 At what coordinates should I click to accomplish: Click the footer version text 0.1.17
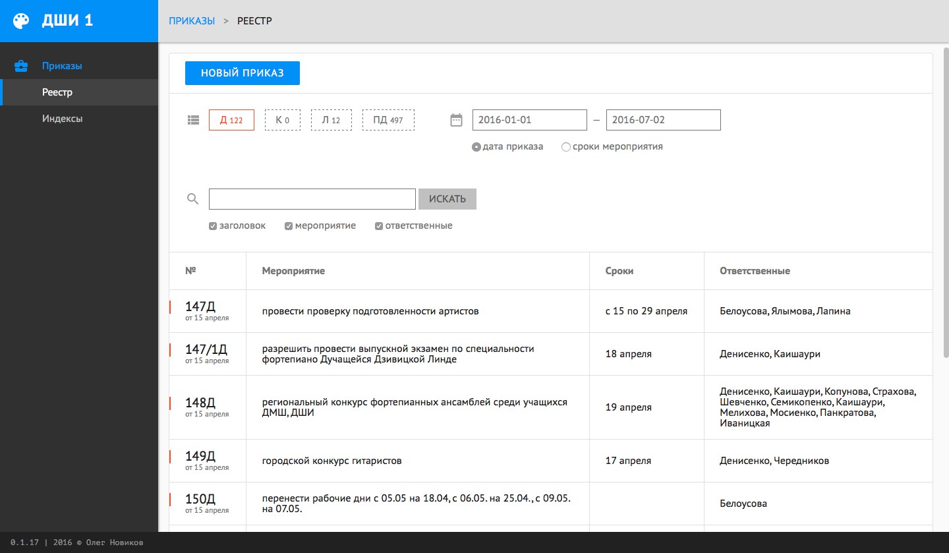(26, 542)
